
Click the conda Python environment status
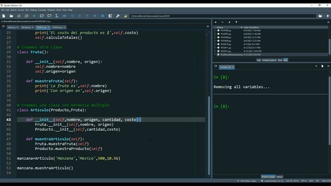point(273,181)
